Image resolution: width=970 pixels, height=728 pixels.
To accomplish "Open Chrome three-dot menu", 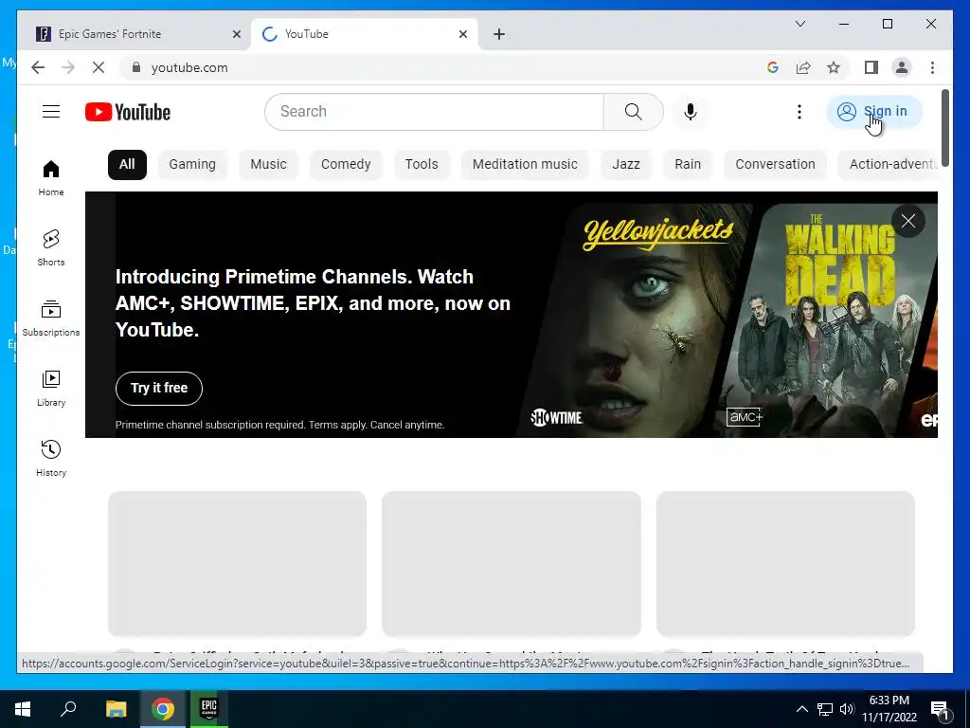I will tap(932, 67).
